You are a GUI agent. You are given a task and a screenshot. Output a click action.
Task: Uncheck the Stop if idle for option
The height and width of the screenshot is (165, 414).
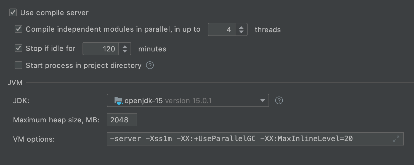click(18, 48)
